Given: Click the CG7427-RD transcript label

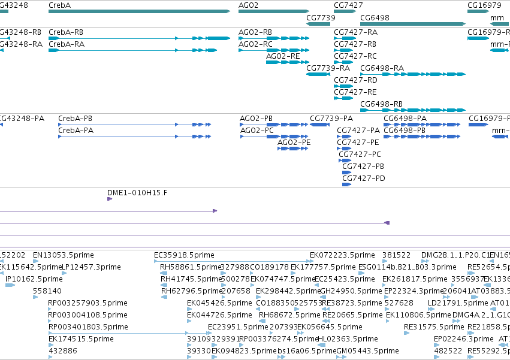Looking at the screenshot, I should point(355,80).
